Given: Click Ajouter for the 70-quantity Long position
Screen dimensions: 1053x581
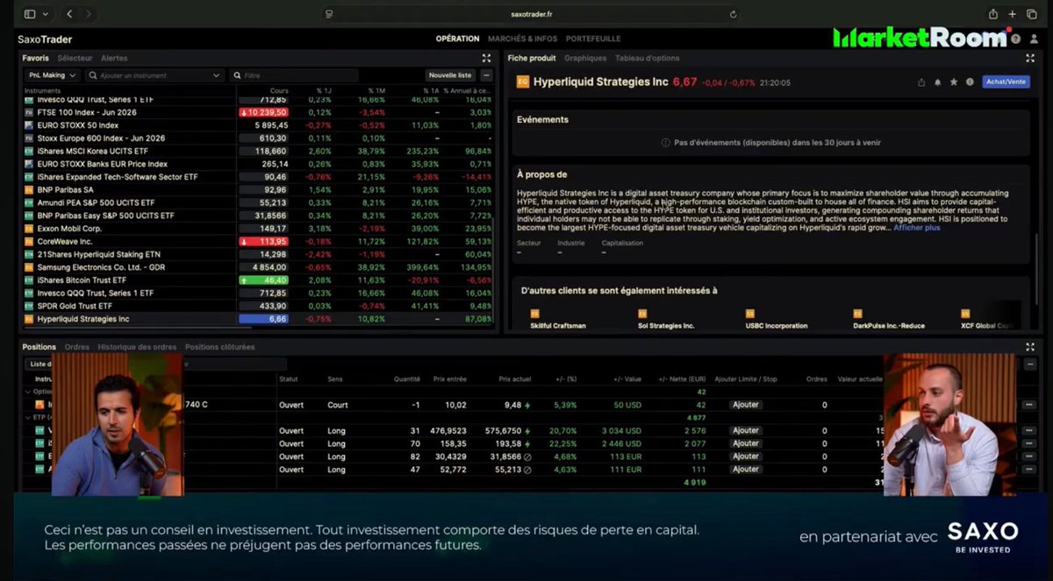Looking at the screenshot, I should 746,444.
